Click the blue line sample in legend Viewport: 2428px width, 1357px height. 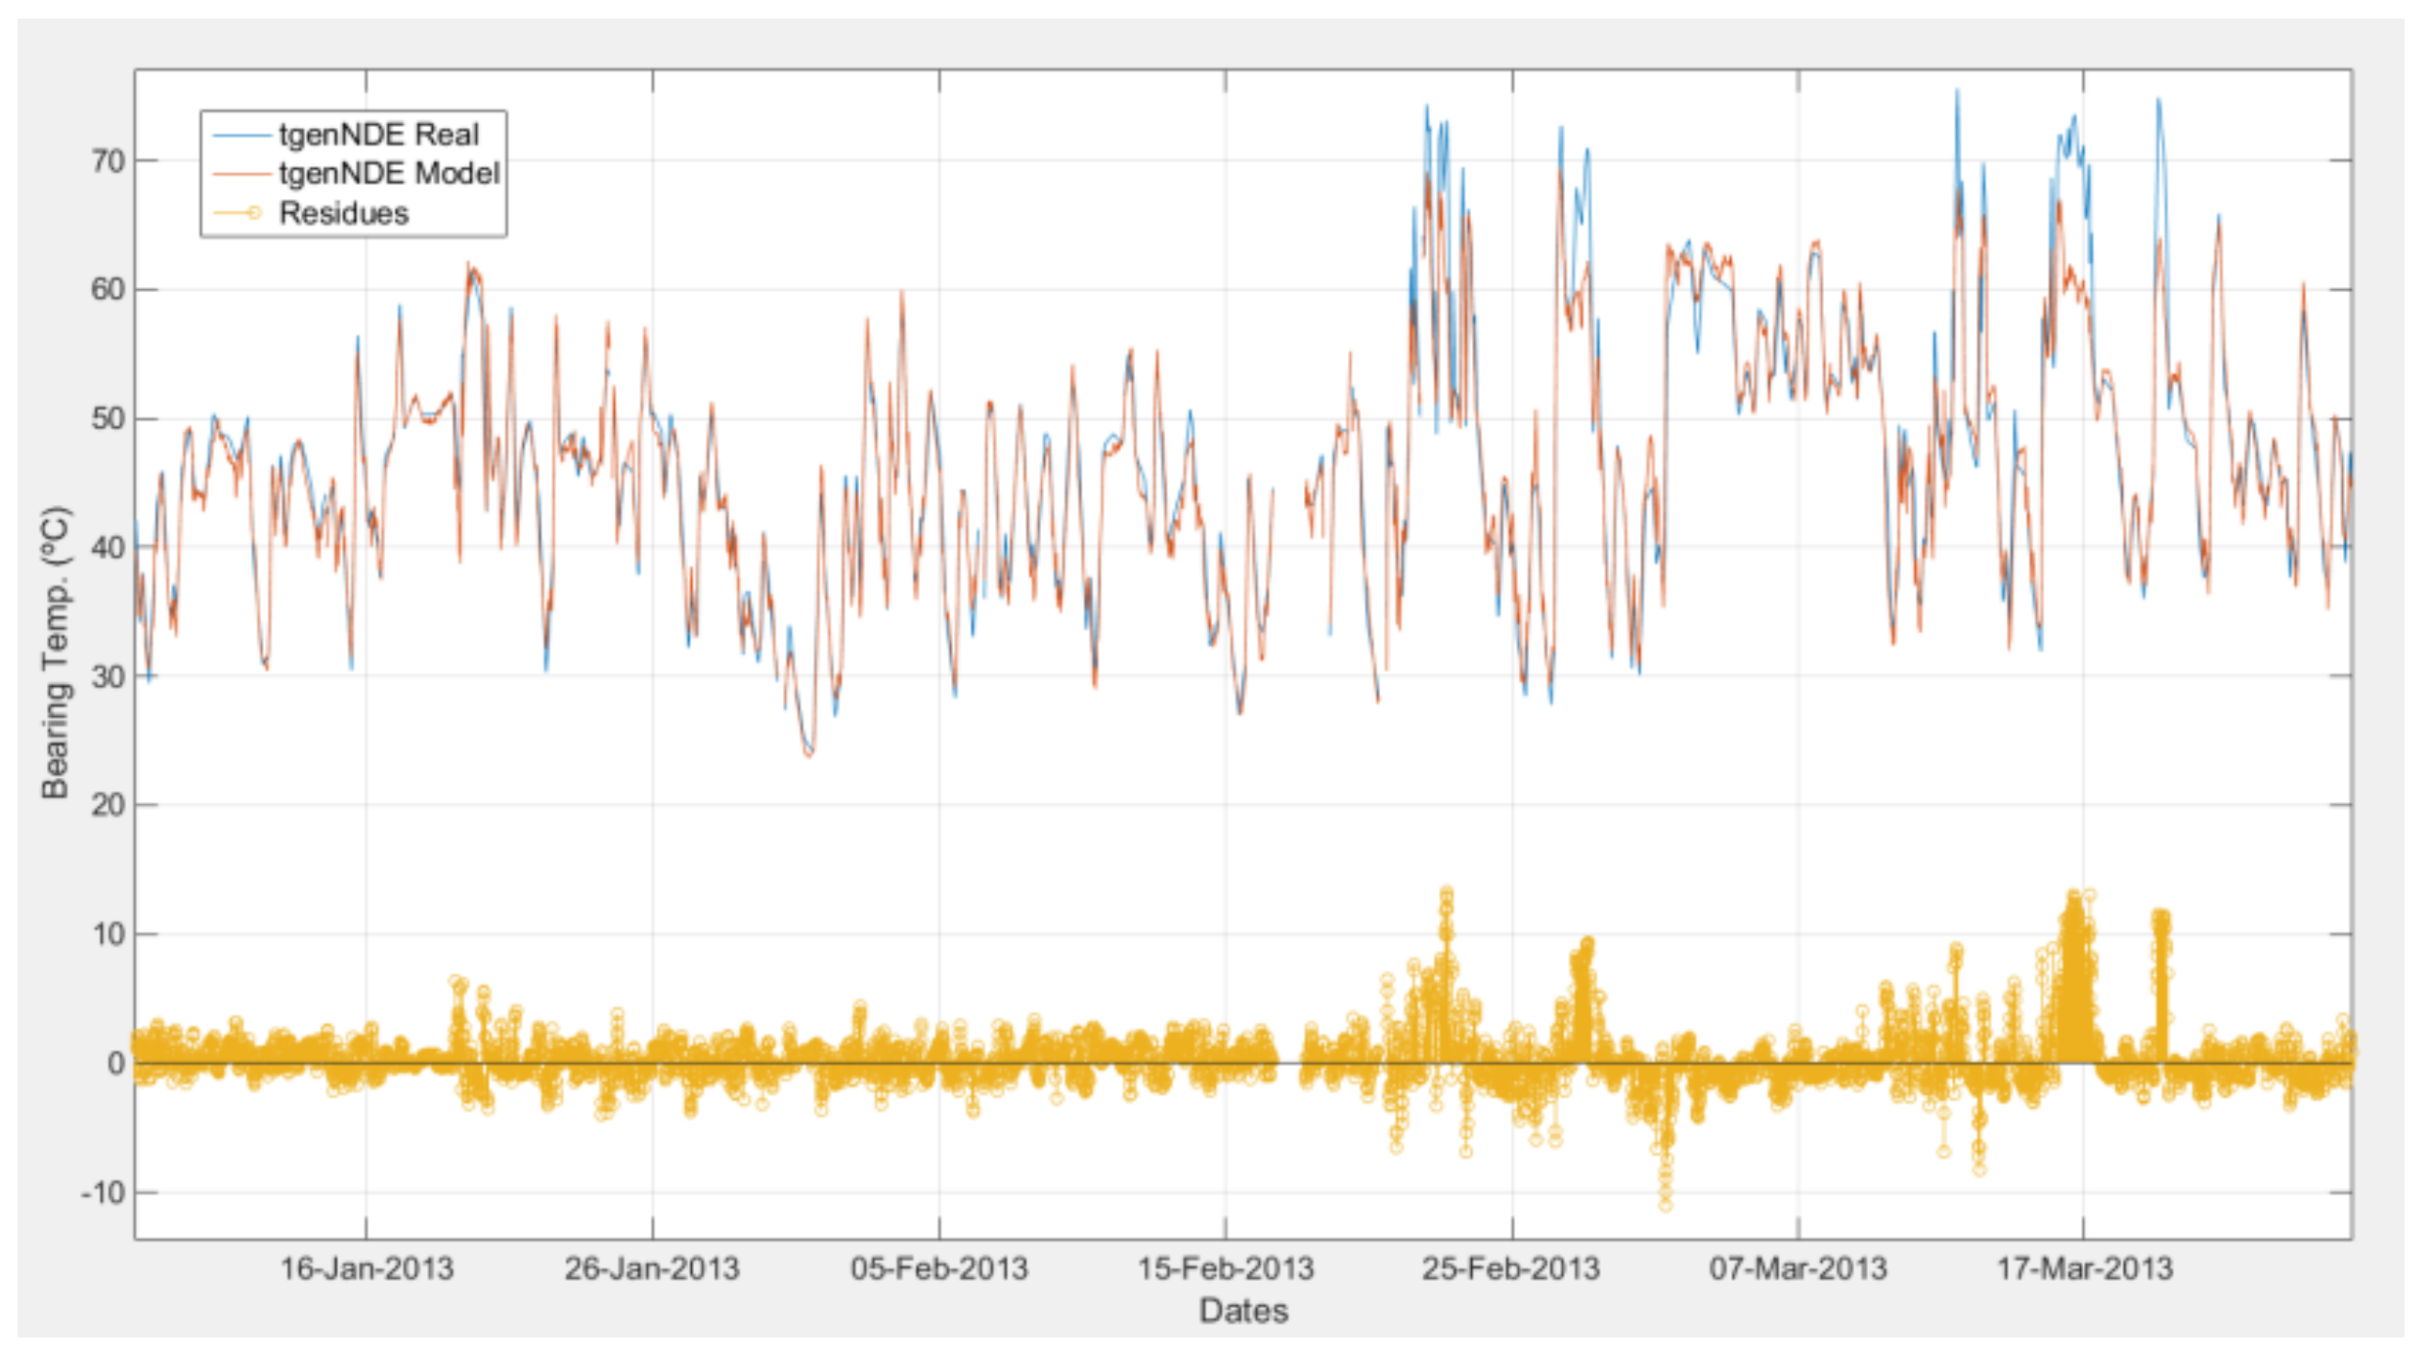pyautogui.click(x=240, y=134)
